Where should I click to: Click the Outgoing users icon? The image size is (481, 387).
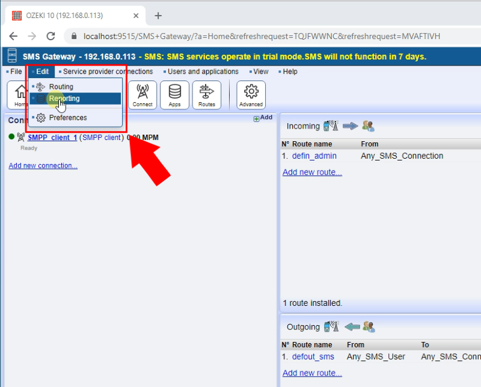369,326
